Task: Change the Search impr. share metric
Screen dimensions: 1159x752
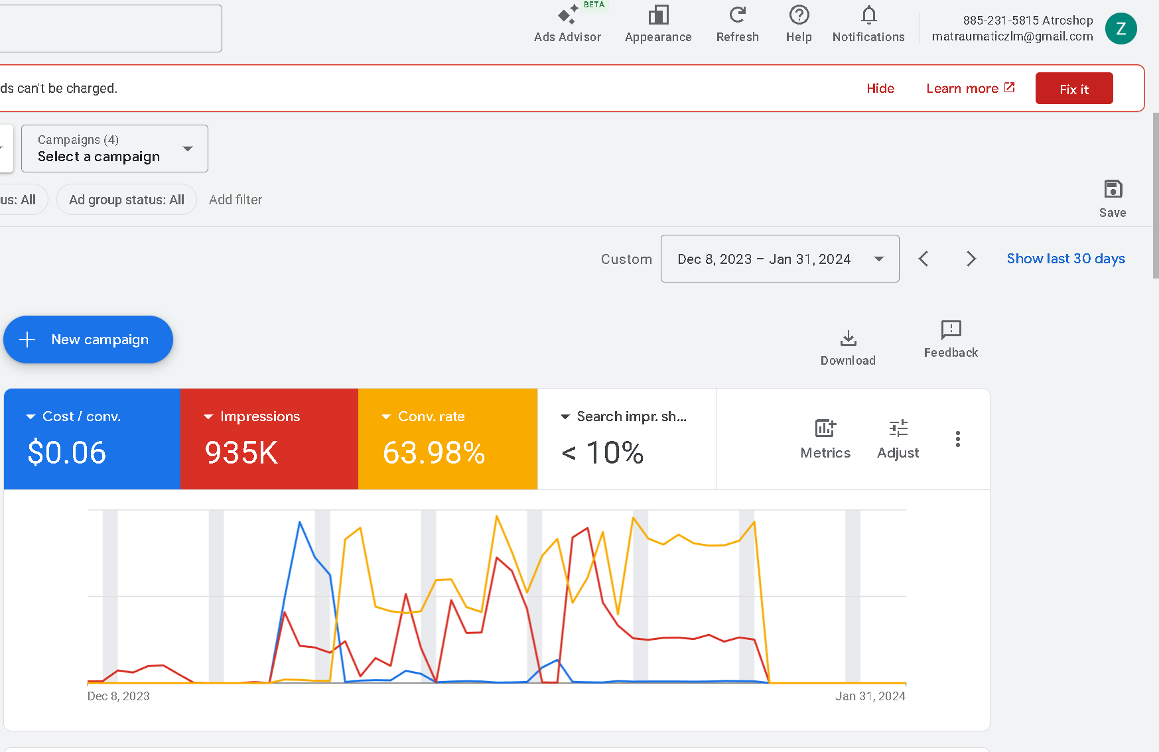Action: coord(624,416)
